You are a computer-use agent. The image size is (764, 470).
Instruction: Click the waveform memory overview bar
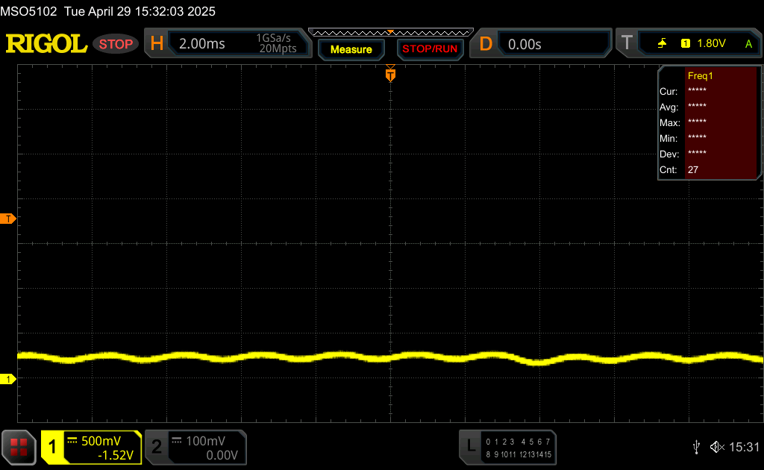point(391,33)
